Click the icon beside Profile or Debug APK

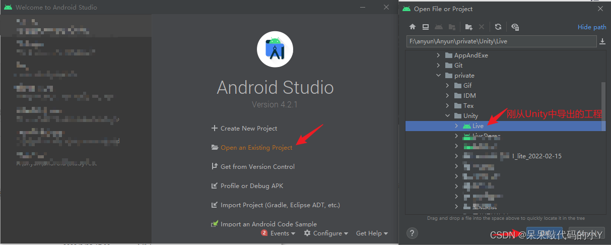click(x=215, y=186)
